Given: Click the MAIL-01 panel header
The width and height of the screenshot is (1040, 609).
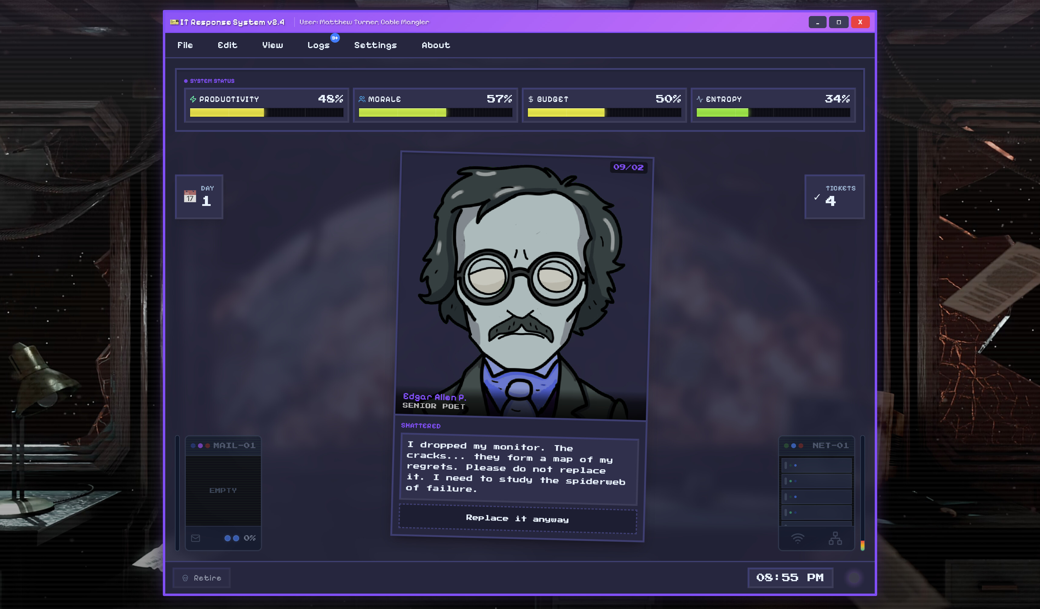Looking at the screenshot, I should click(x=223, y=446).
